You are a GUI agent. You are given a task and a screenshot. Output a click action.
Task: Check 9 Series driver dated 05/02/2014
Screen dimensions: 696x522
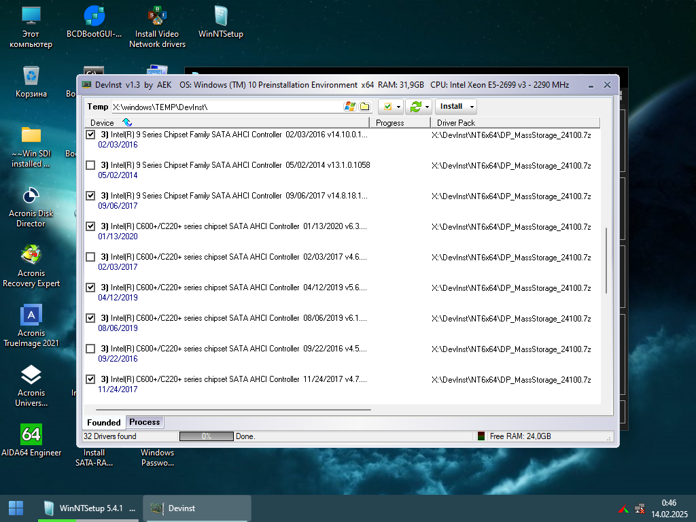[x=90, y=165]
